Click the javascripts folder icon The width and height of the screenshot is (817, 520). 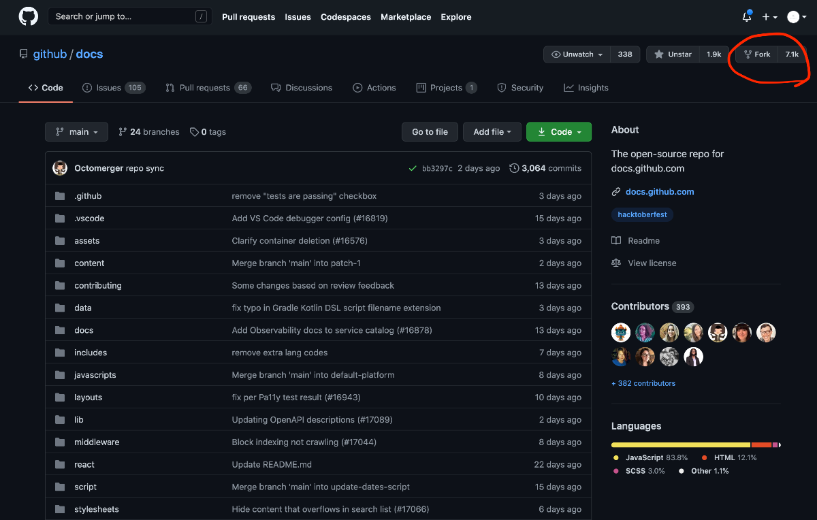point(60,375)
